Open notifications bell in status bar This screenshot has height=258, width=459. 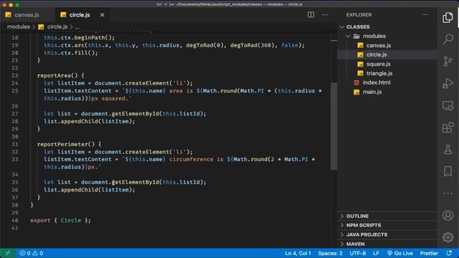450,253
